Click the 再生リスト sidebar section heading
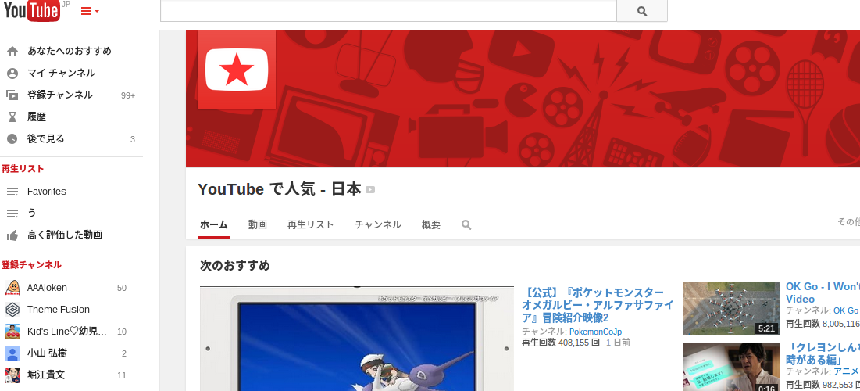 (x=23, y=169)
